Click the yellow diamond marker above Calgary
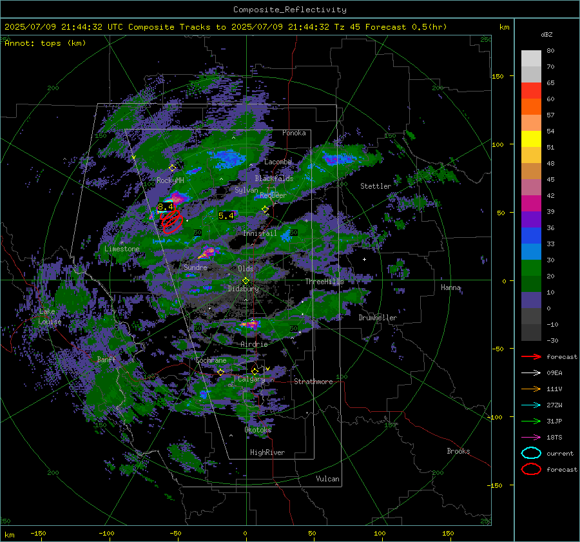The image size is (580, 542). point(255,371)
